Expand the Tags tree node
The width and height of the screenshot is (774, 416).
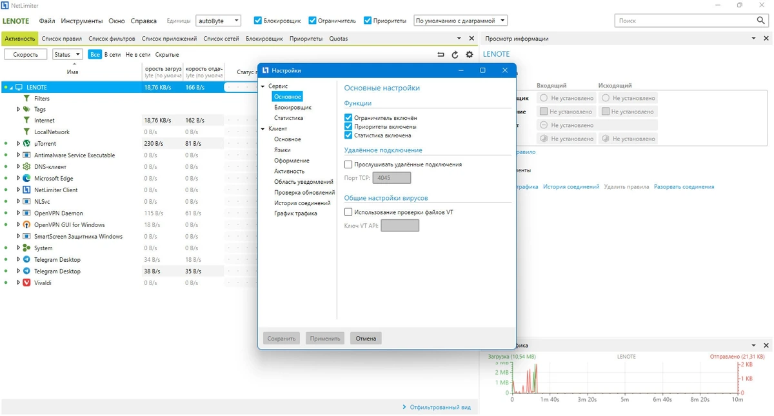(19, 110)
